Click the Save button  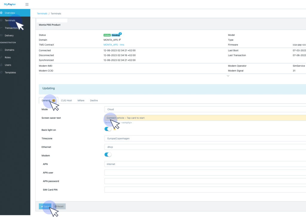[x=45, y=207]
